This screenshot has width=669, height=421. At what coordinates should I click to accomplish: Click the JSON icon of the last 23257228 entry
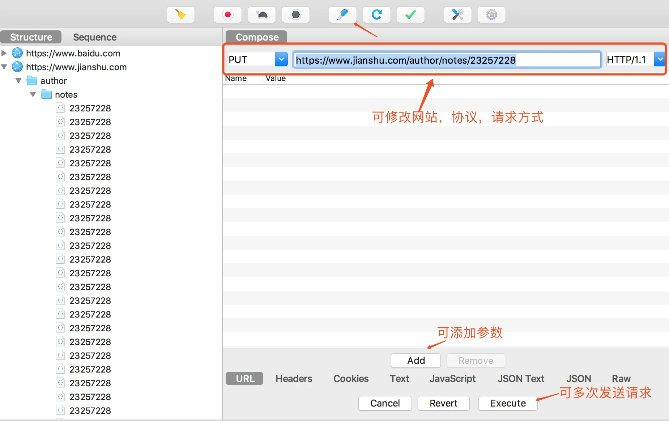tap(61, 410)
